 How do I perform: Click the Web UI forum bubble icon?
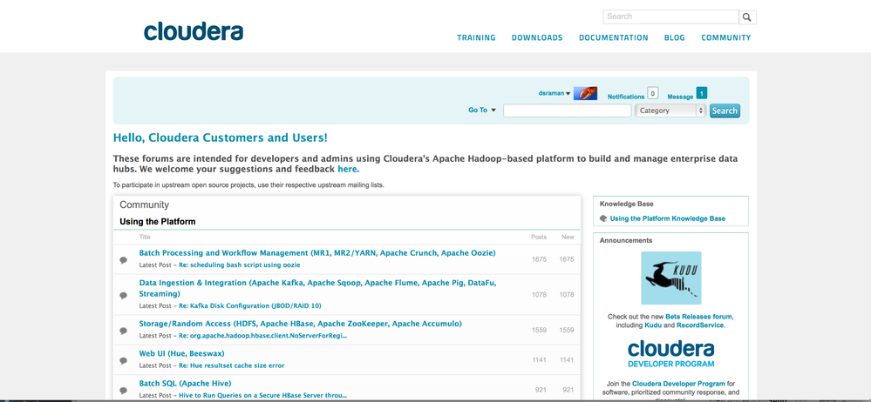pyautogui.click(x=123, y=360)
